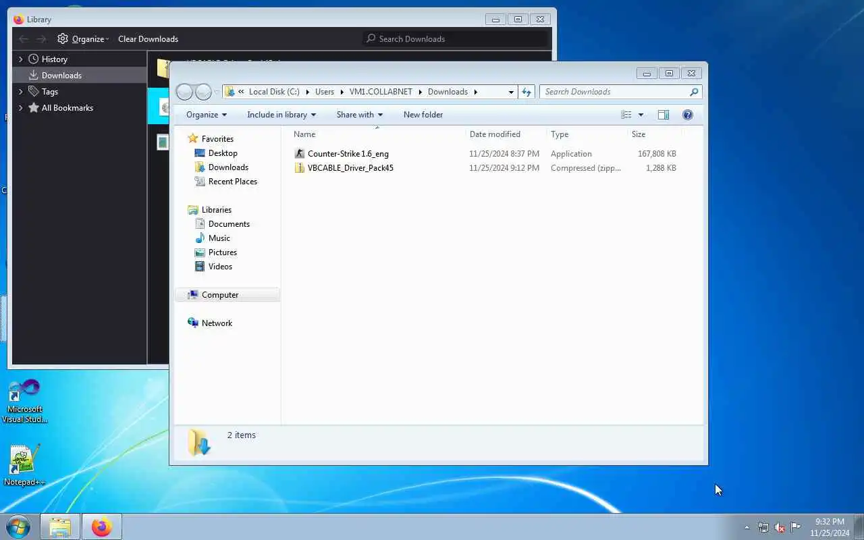Click Search Downloads field in Explorer
Viewport: 864px width, 540px height.
tap(620, 92)
